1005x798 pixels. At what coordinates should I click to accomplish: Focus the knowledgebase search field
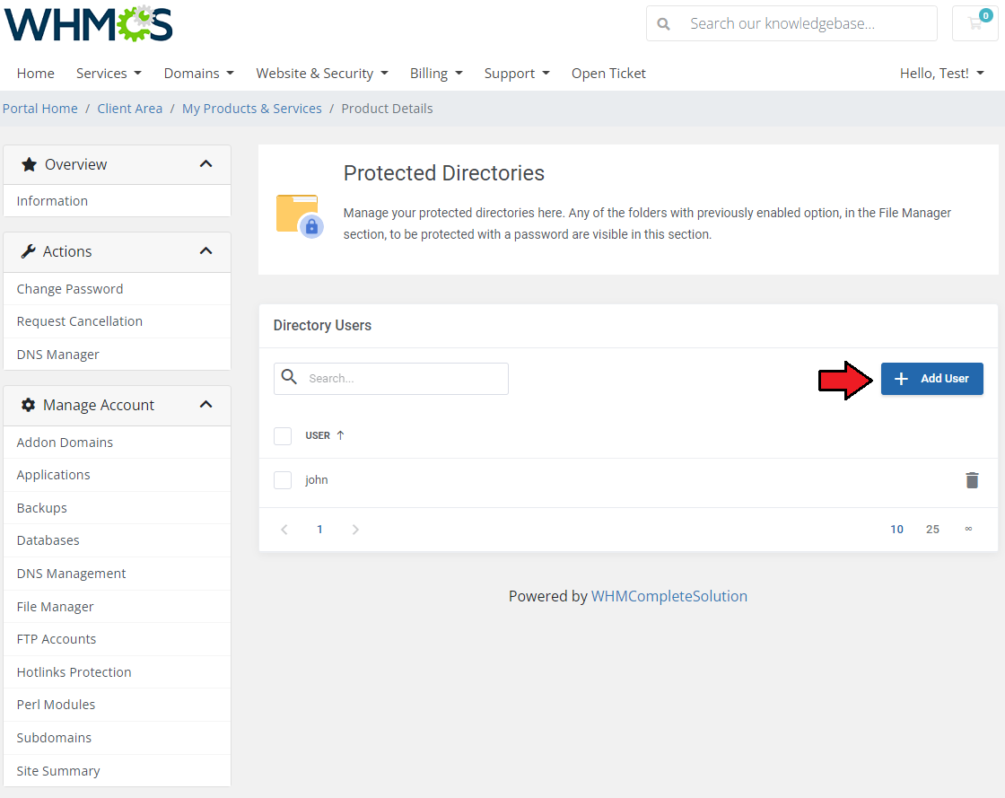pyautogui.click(x=791, y=23)
